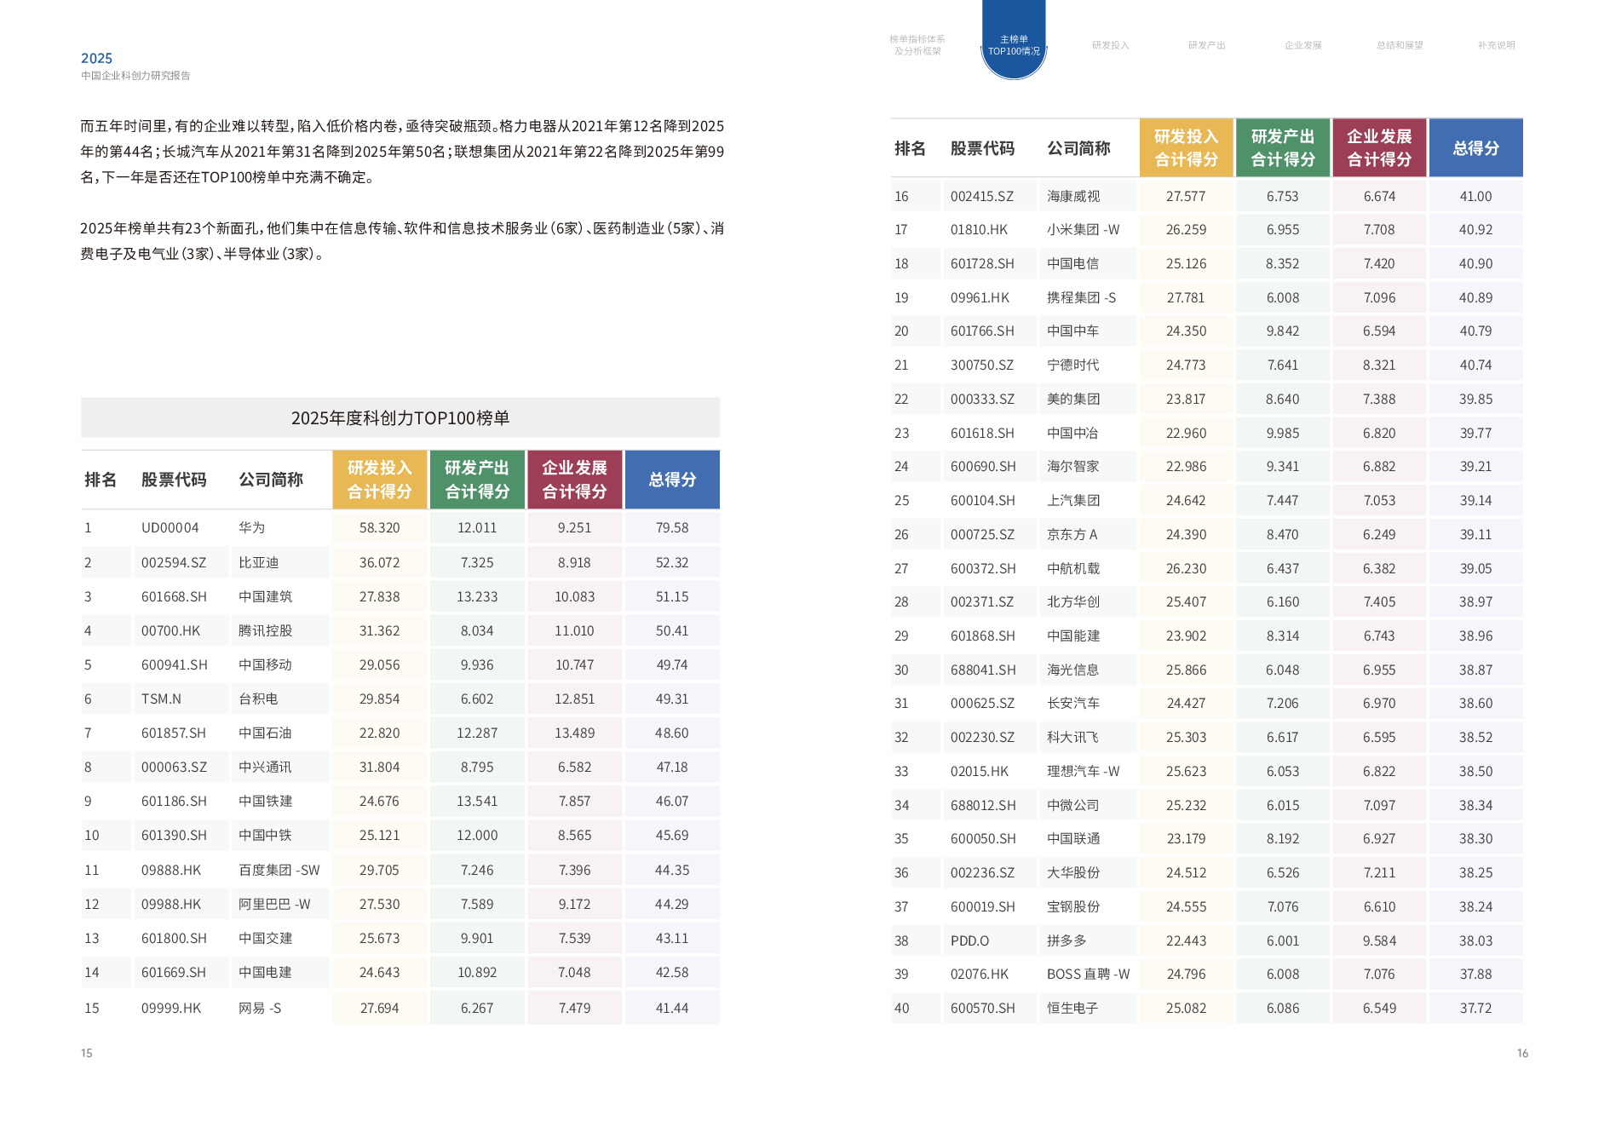Select the BOSS直聘-W company name cell
1610x1127 pixels.
pos(1088,975)
